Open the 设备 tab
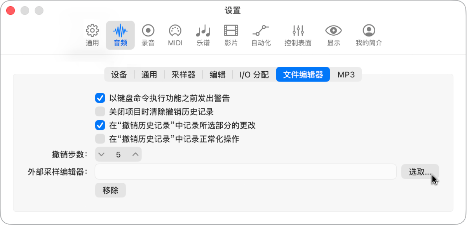 click(118, 74)
